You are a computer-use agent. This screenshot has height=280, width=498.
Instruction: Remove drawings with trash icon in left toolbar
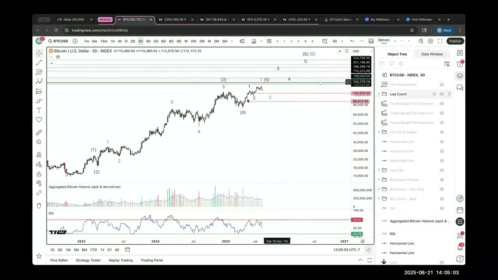point(39,206)
